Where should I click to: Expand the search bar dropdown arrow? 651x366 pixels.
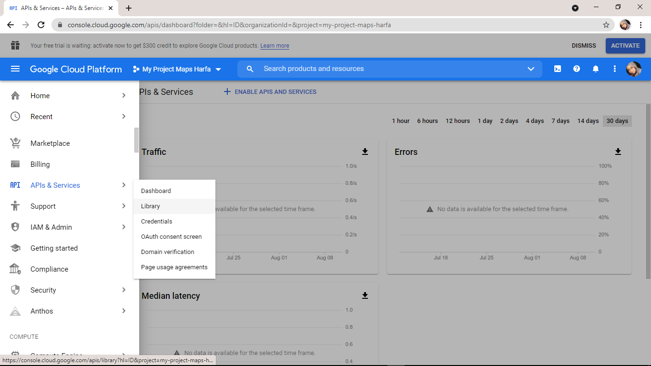pos(531,69)
